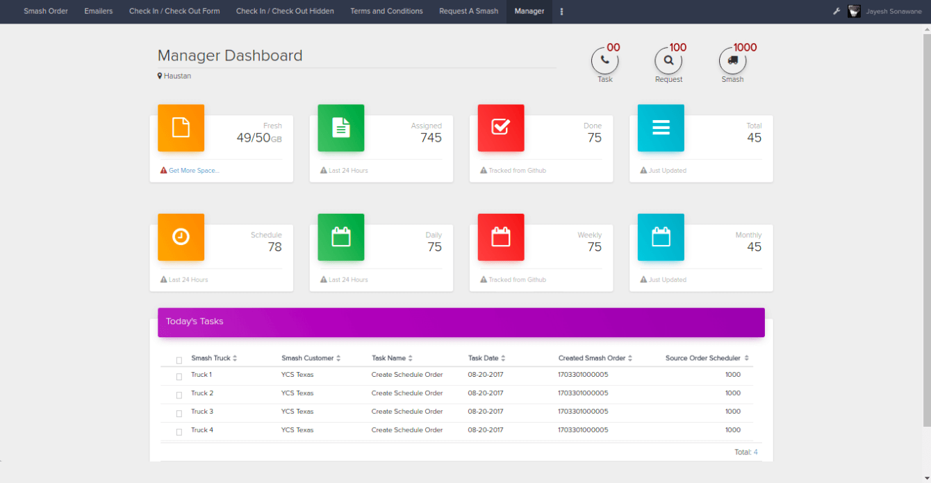
Task: Open the Smash Order tab
Action: [x=46, y=11]
